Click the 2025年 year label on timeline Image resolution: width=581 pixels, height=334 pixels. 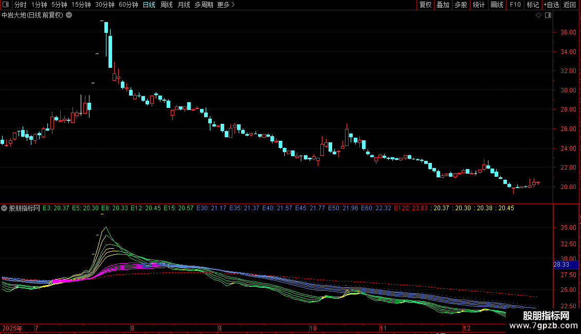click(x=12, y=328)
